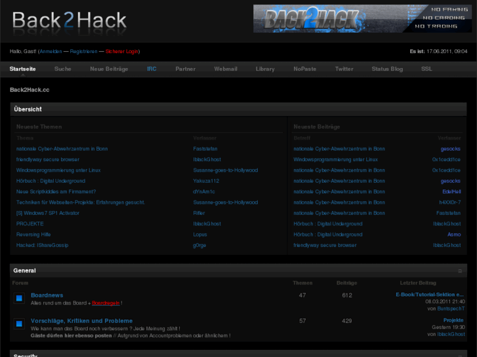Open '[S] Windows7 SP1 Activator' topic
The image size is (477, 357).
coord(48,213)
